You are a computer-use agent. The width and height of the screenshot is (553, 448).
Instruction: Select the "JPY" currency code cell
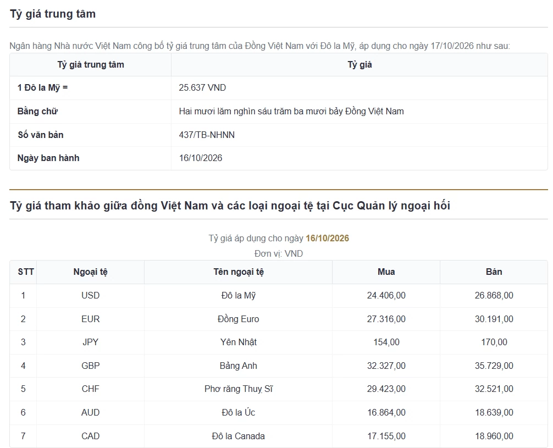coord(90,342)
